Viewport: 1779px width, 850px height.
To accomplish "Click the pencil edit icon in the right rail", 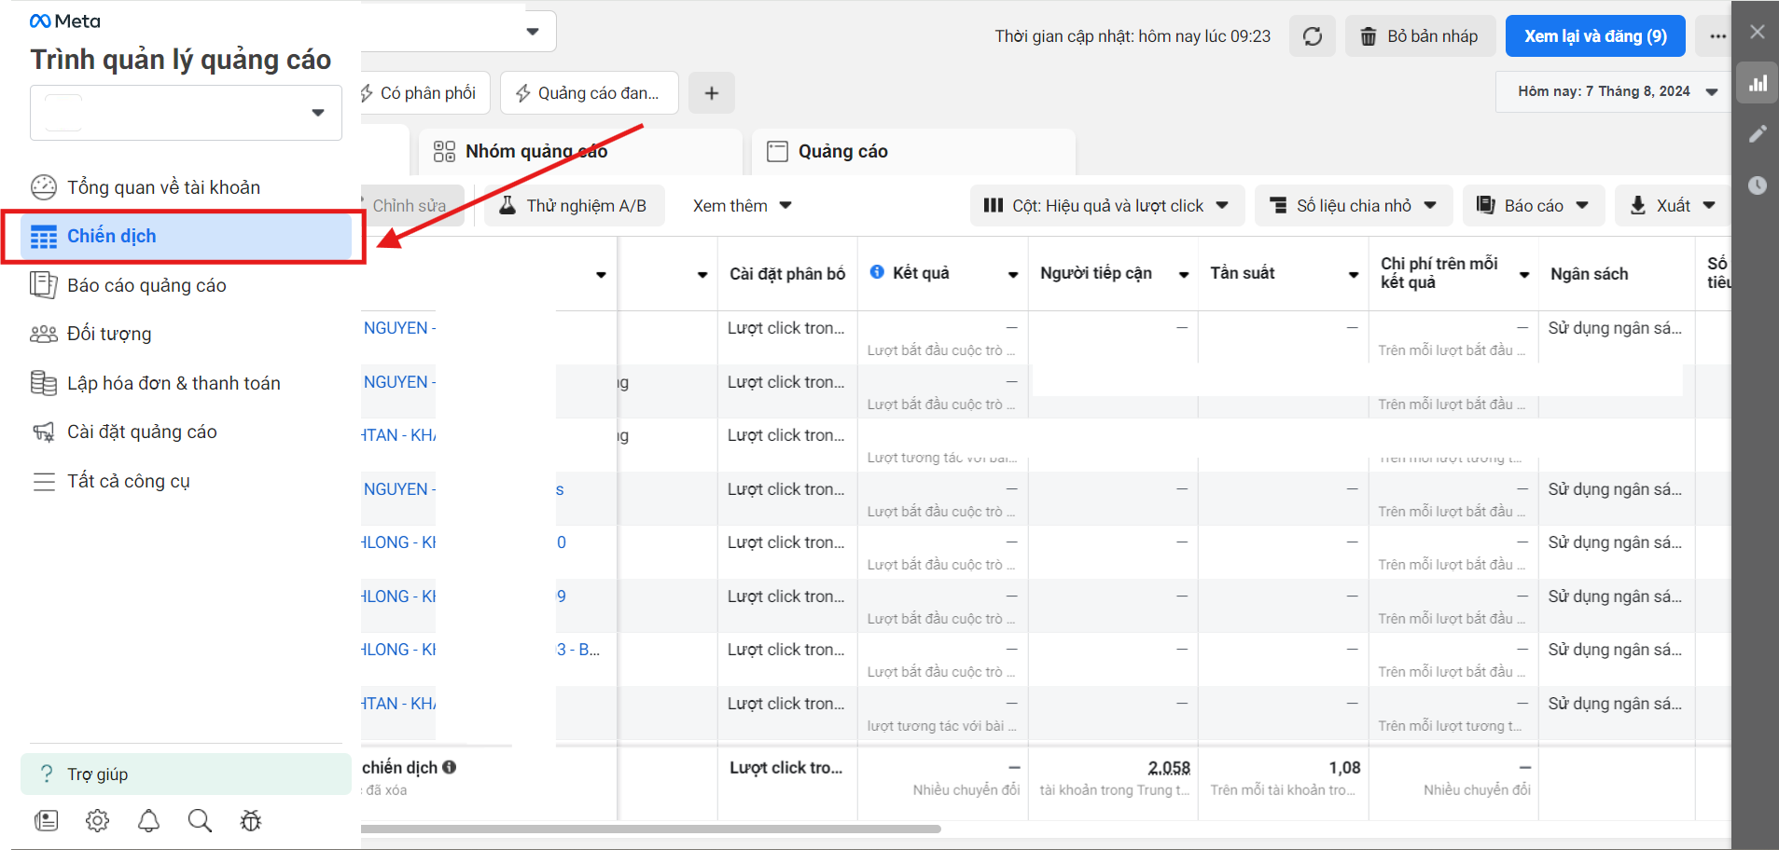I will (1758, 134).
